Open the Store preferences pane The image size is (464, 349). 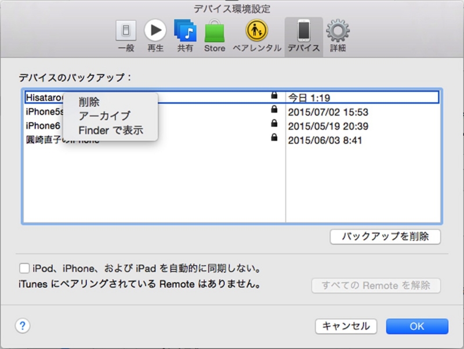point(215,36)
